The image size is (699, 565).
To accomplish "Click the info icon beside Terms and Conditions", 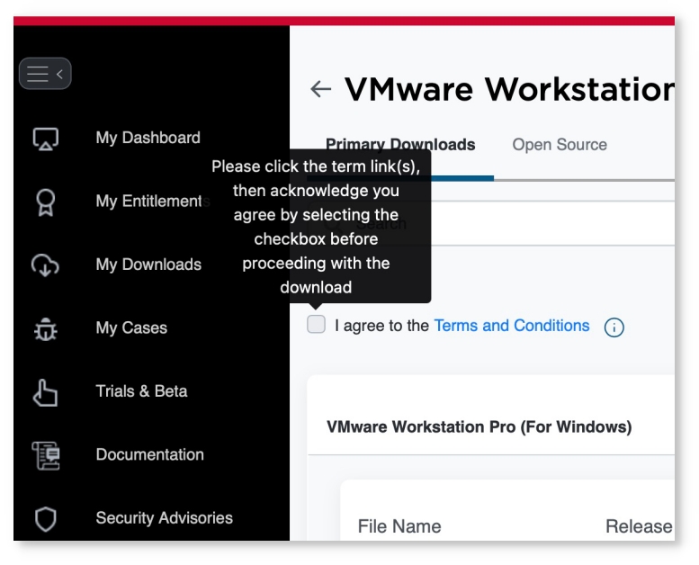I will [x=614, y=327].
